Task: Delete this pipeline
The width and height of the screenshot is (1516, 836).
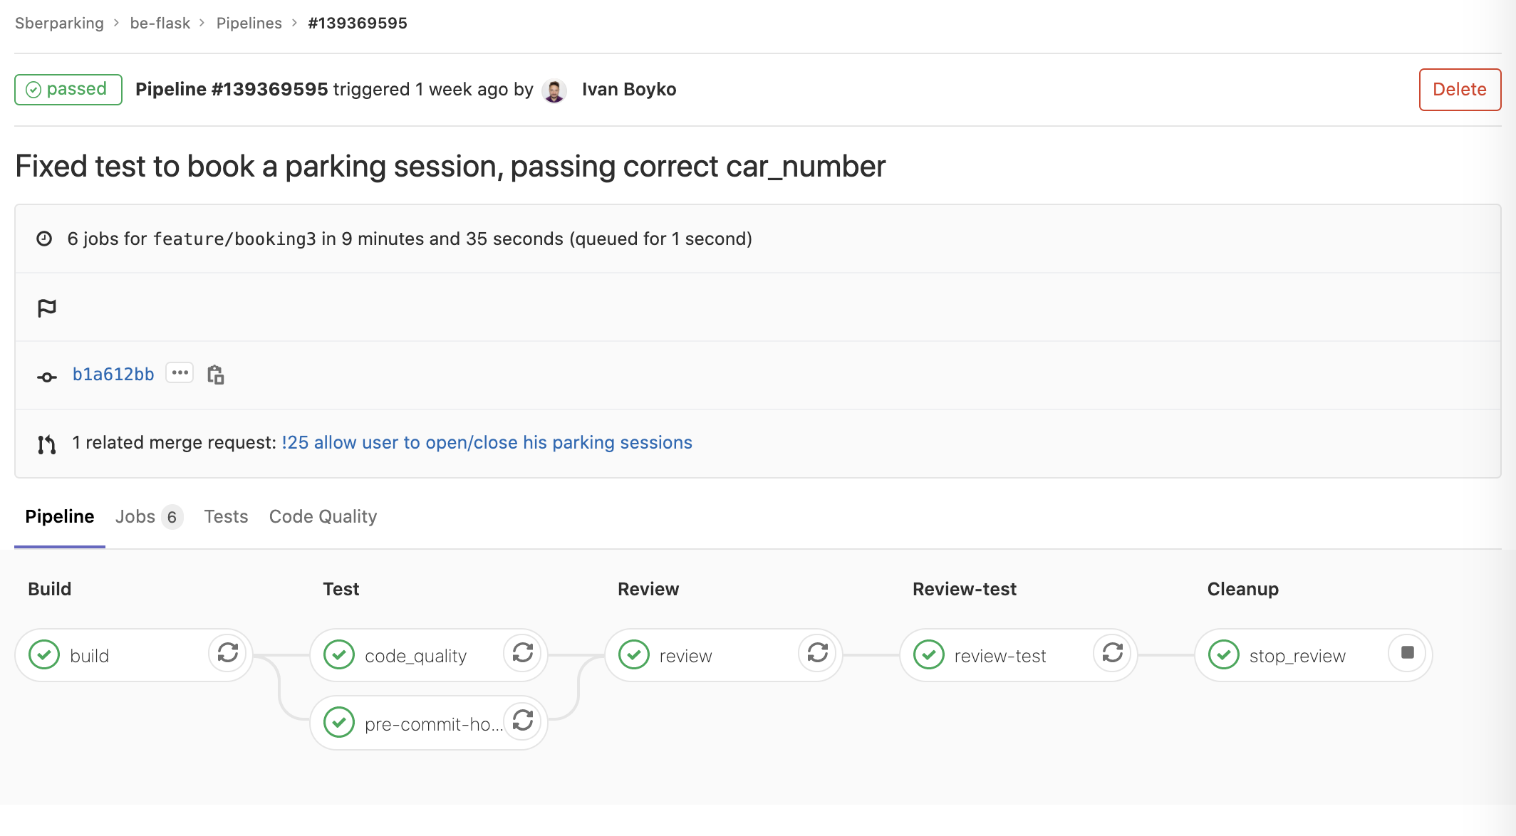Action: (x=1459, y=90)
